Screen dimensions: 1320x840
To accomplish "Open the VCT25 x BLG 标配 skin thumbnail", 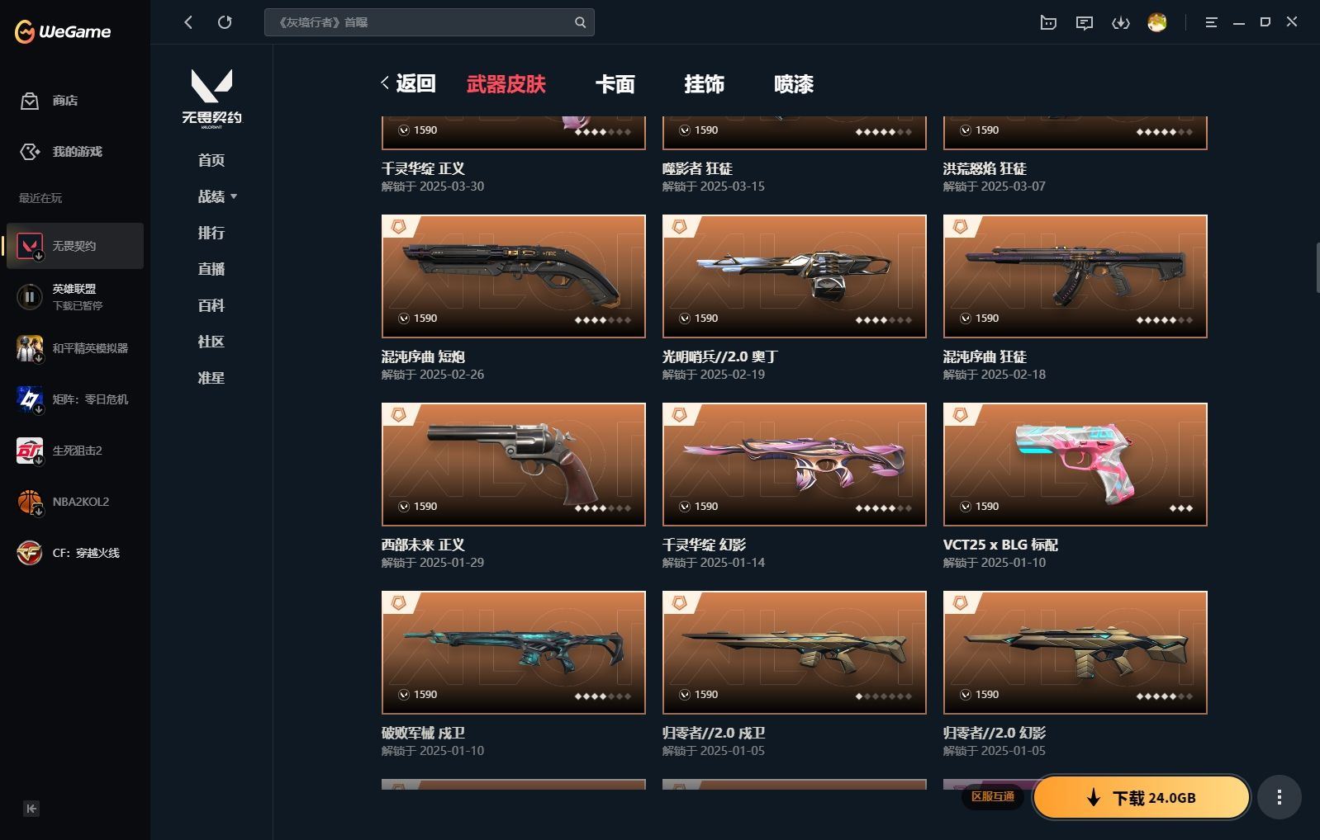I will click(x=1075, y=465).
